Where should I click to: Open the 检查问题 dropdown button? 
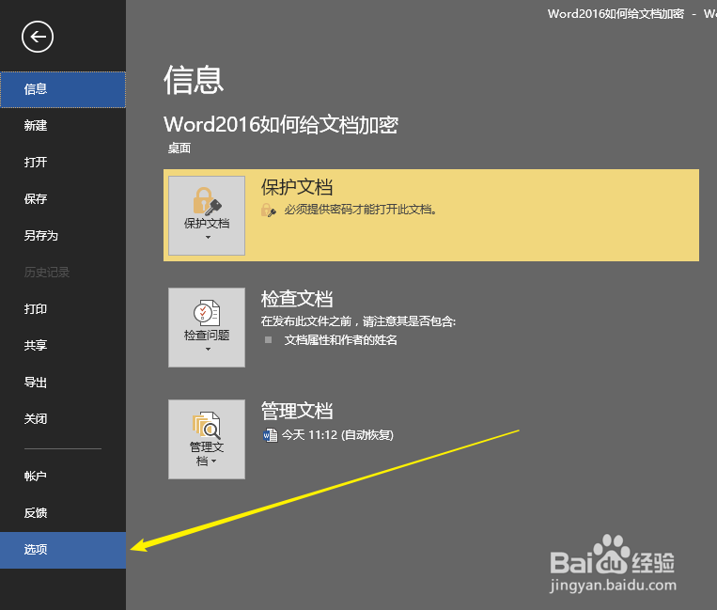coord(207,327)
